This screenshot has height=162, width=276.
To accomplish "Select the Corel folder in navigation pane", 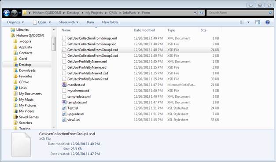I will tap(23, 59).
